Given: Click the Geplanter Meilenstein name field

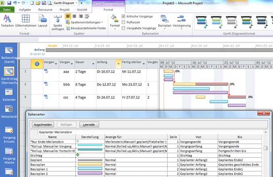Looking at the screenshot, I should point(151,132).
